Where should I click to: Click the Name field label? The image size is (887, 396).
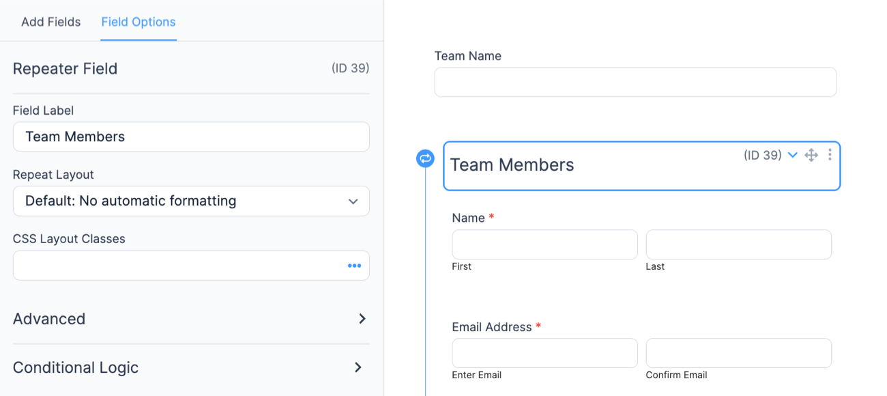click(468, 218)
